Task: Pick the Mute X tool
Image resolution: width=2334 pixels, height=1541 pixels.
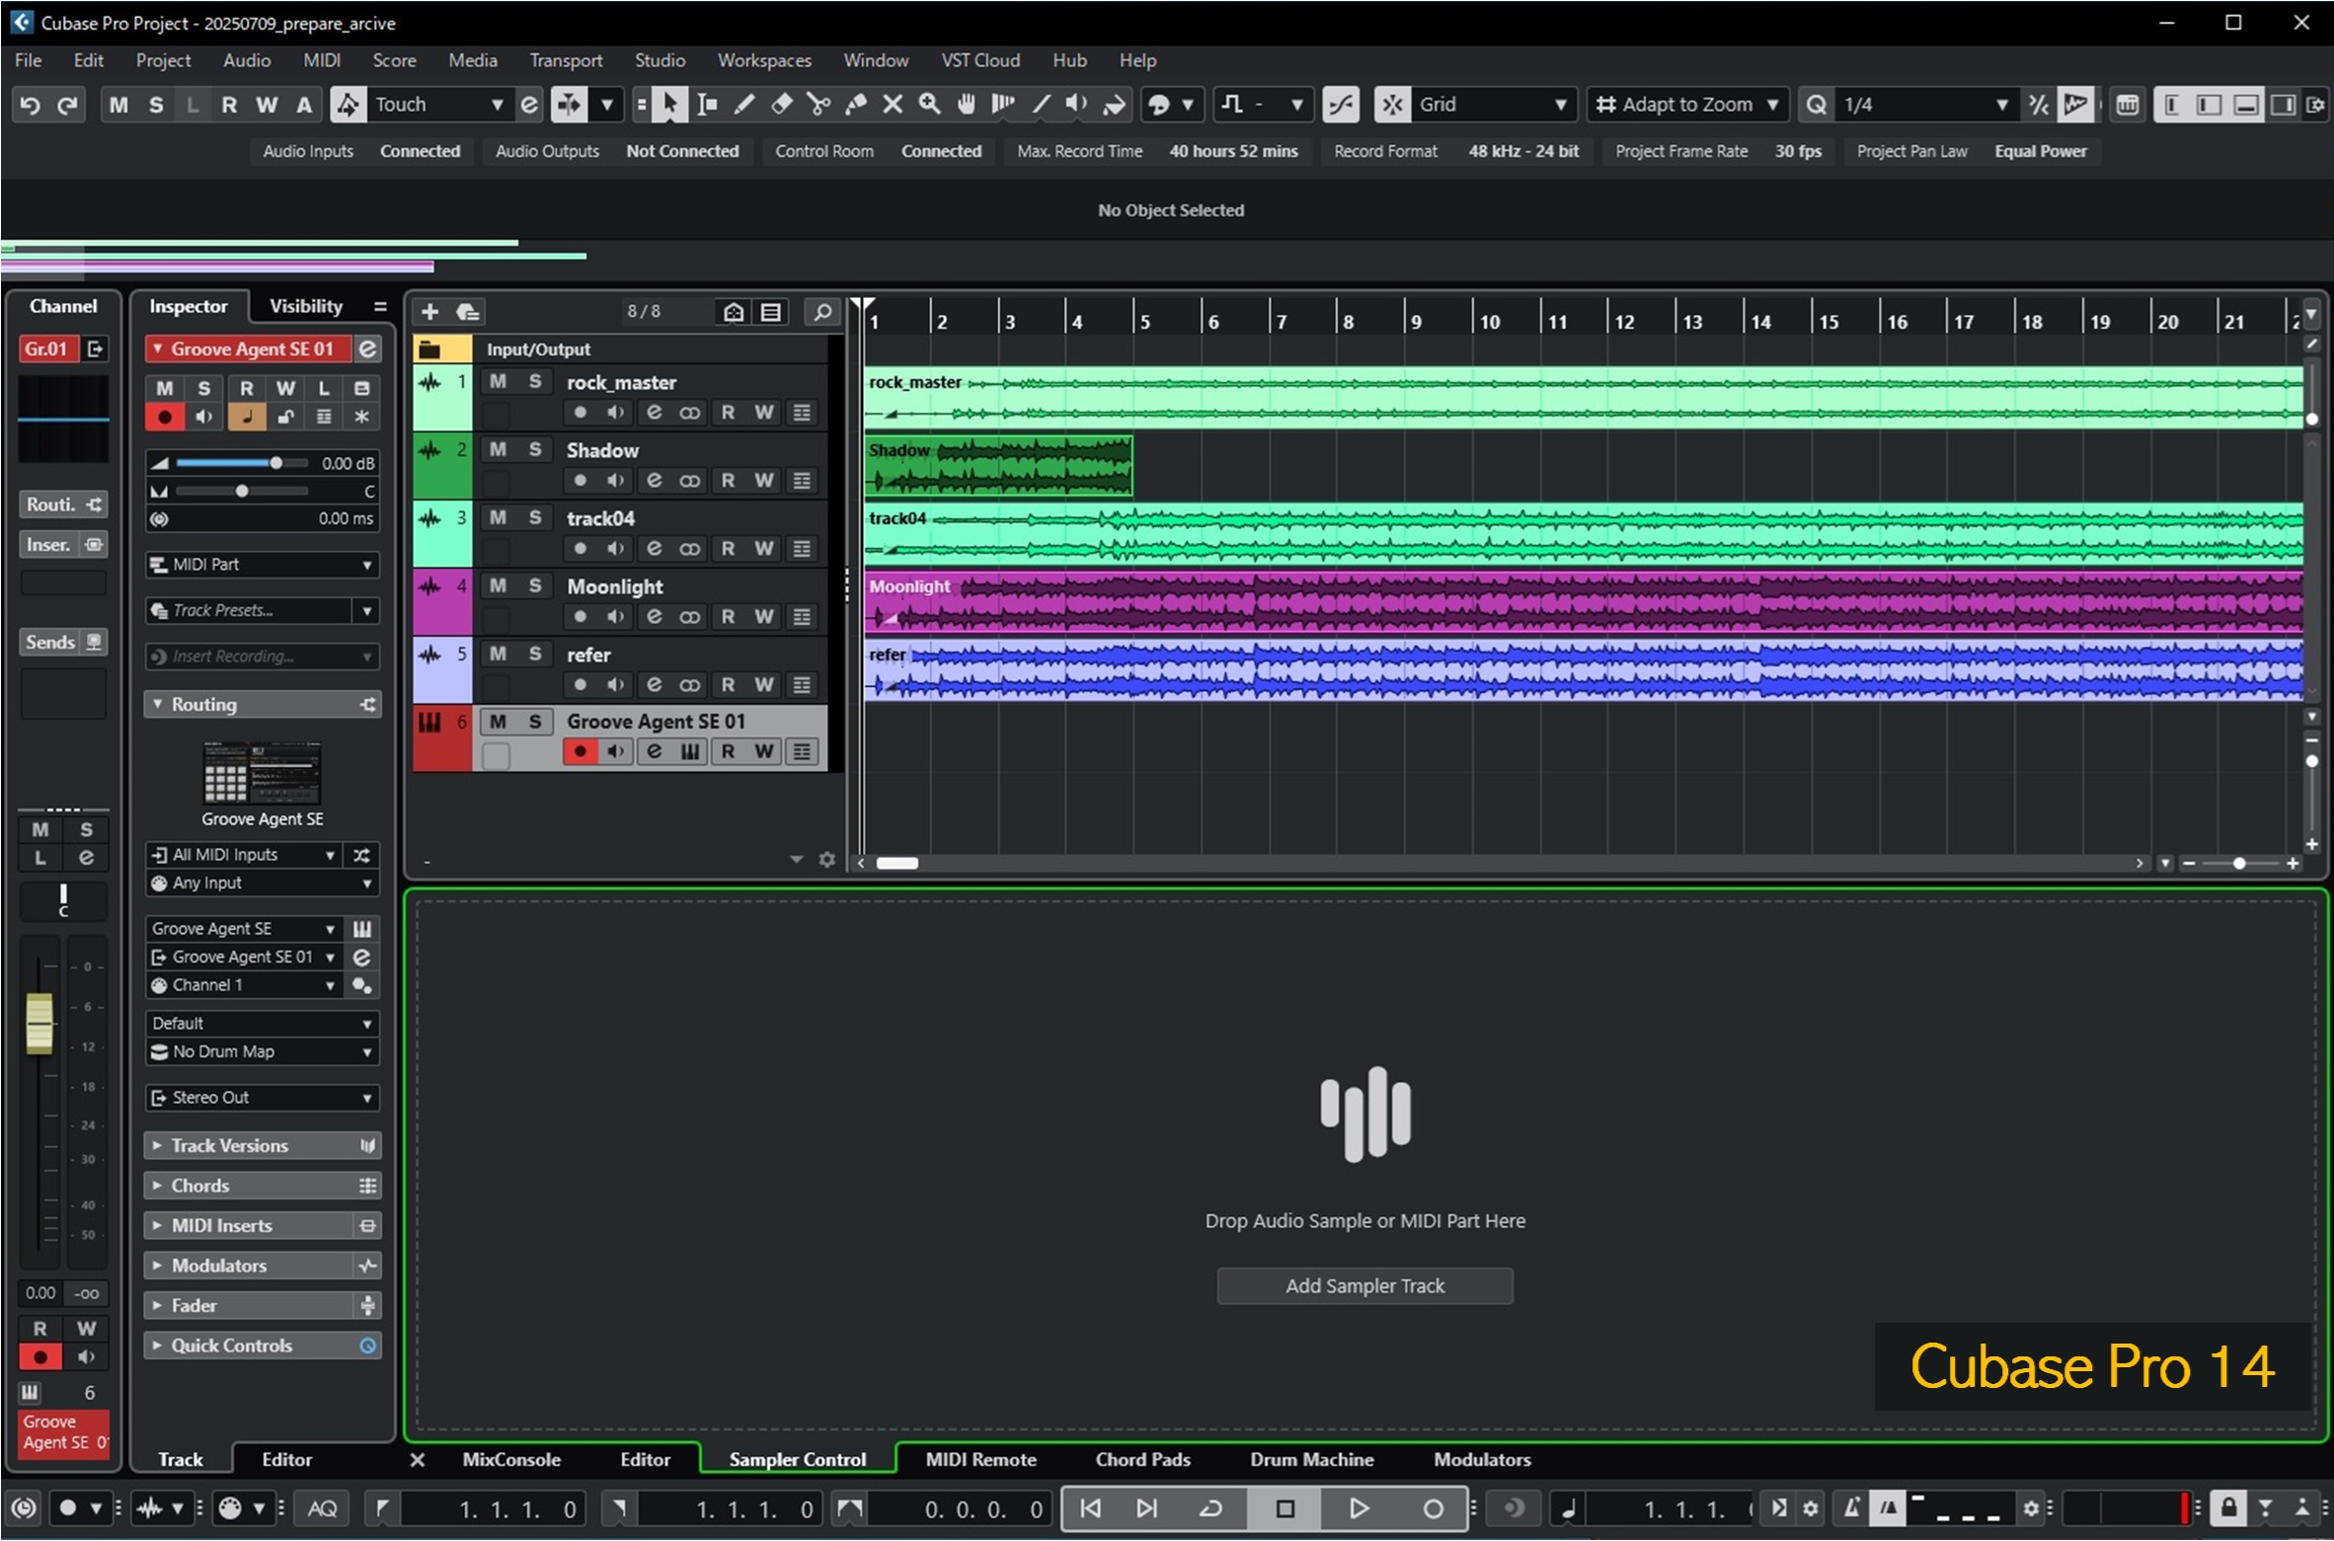Action: point(893,104)
